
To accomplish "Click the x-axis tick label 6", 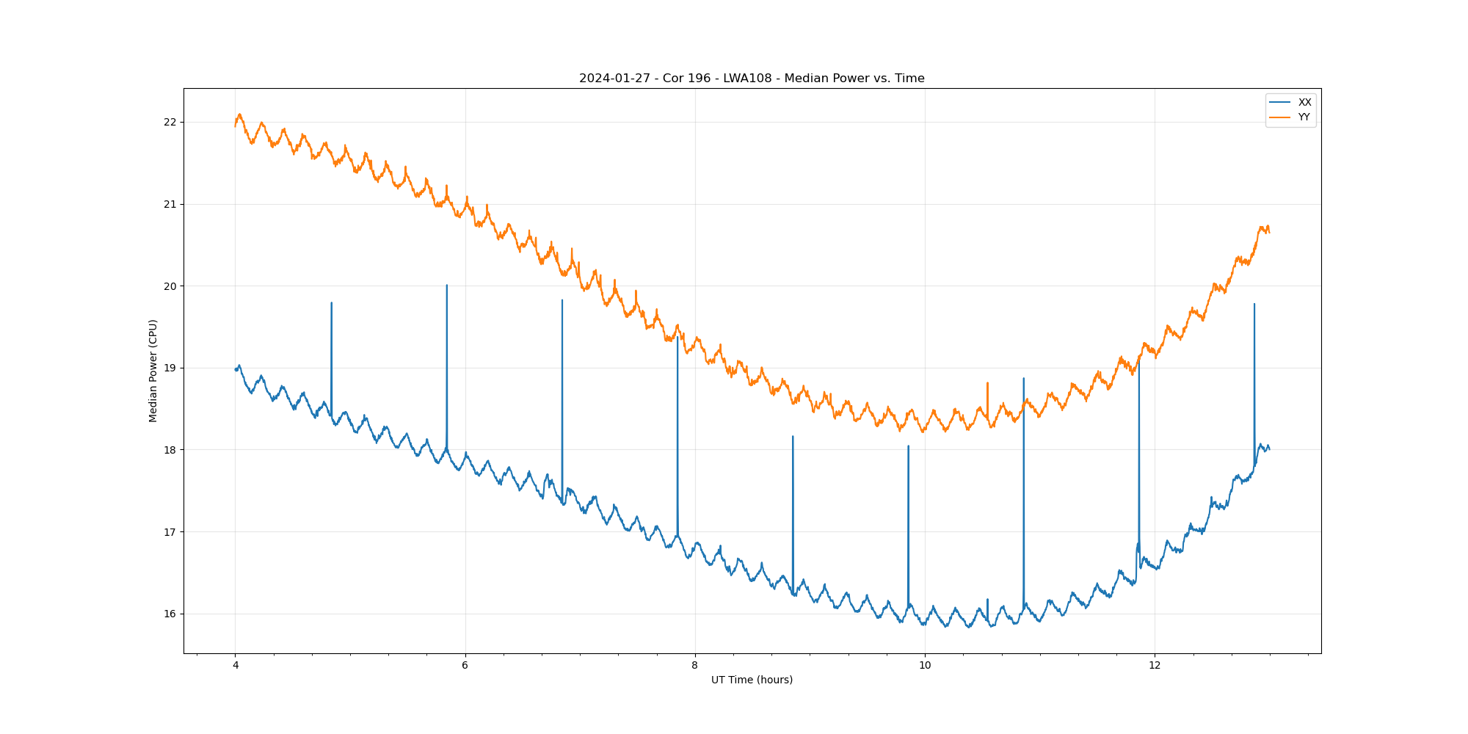I will pos(465,666).
